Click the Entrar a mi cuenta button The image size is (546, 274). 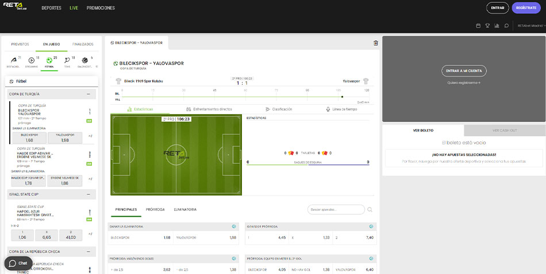464,71
